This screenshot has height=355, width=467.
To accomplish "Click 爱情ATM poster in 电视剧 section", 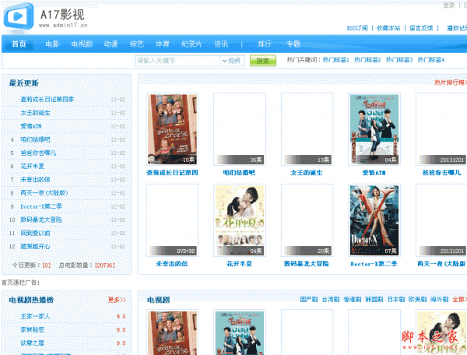I will [240, 332].
